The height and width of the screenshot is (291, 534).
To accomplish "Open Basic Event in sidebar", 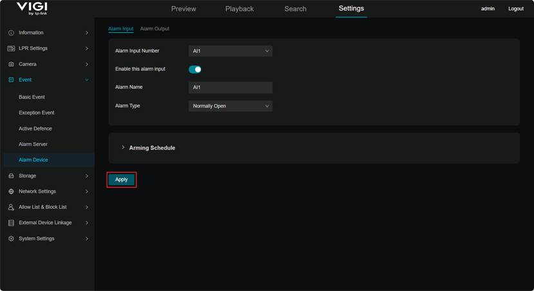I will (32, 97).
